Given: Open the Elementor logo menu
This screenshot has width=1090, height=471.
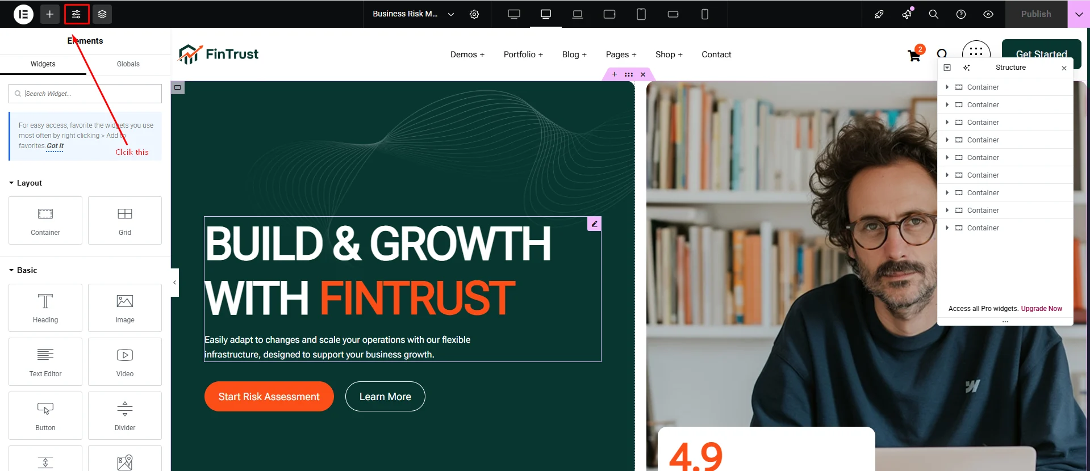Looking at the screenshot, I should point(23,14).
